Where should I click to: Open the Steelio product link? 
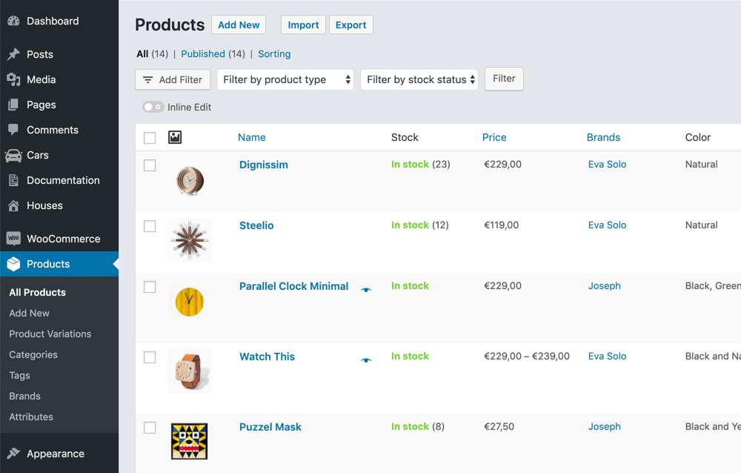(256, 225)
